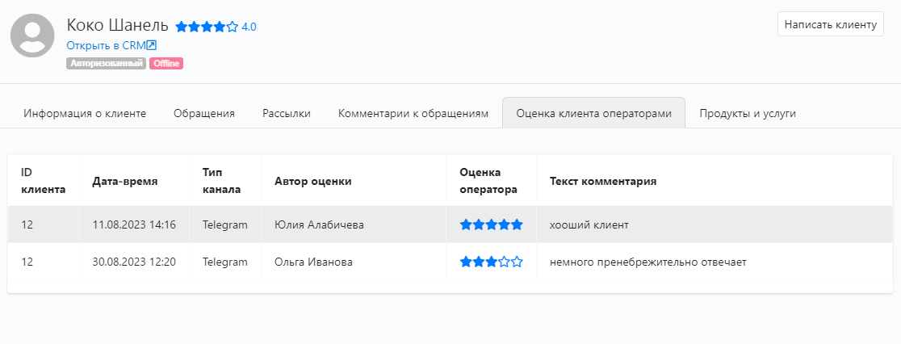901x344 pixels.
Task: Click the header star rating for Коко Шанель
Action: click(207, 27)
